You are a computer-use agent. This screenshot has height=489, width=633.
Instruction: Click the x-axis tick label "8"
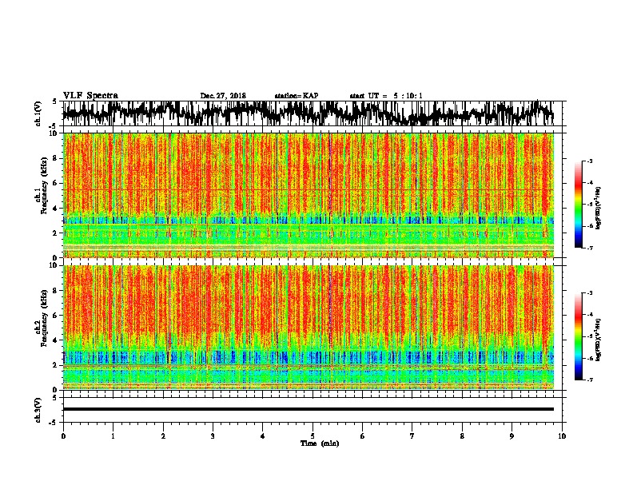coord(462,435)
